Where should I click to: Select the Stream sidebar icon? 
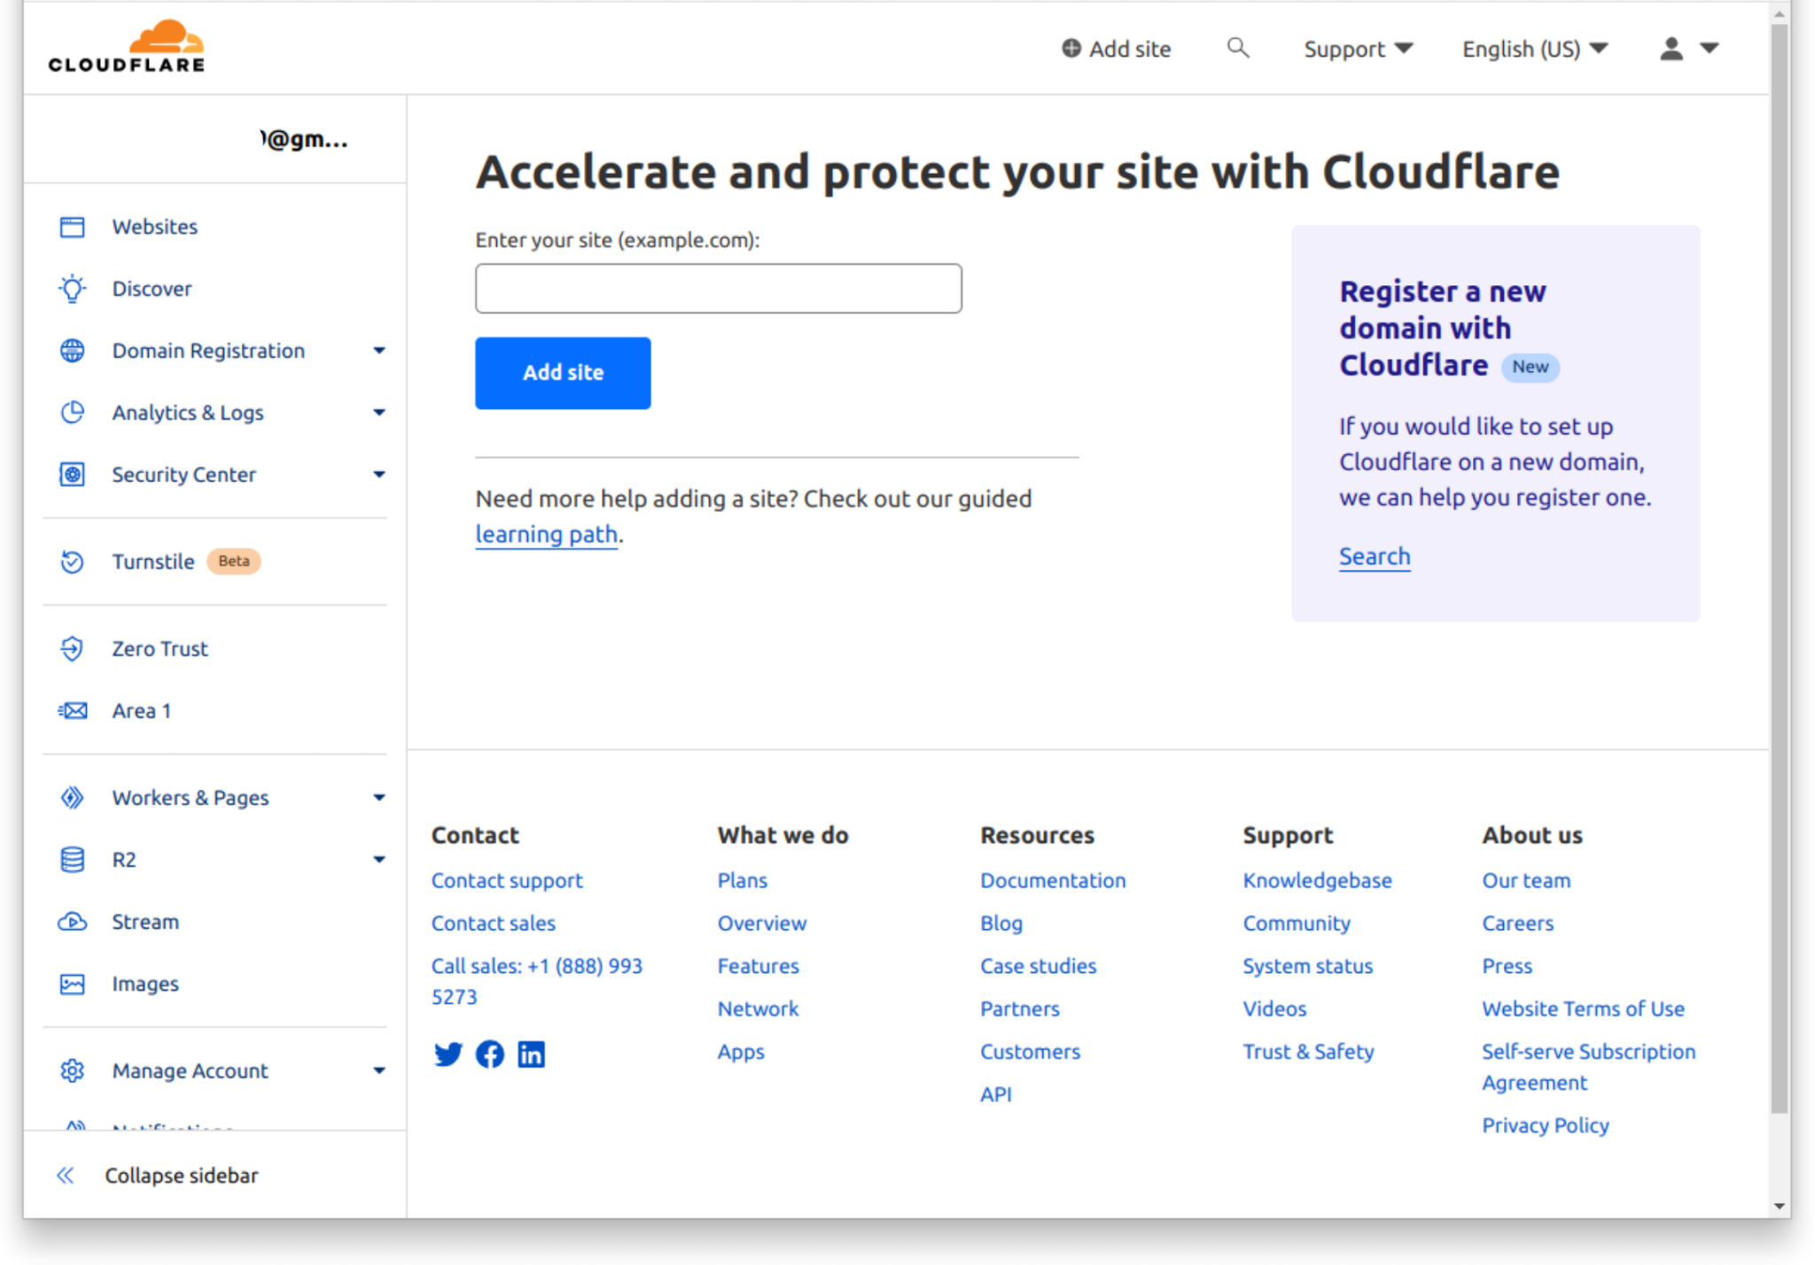coord(72,921)
